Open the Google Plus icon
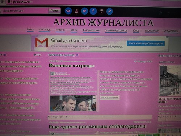This screenshot has height=136, width=181. point(101,11)
